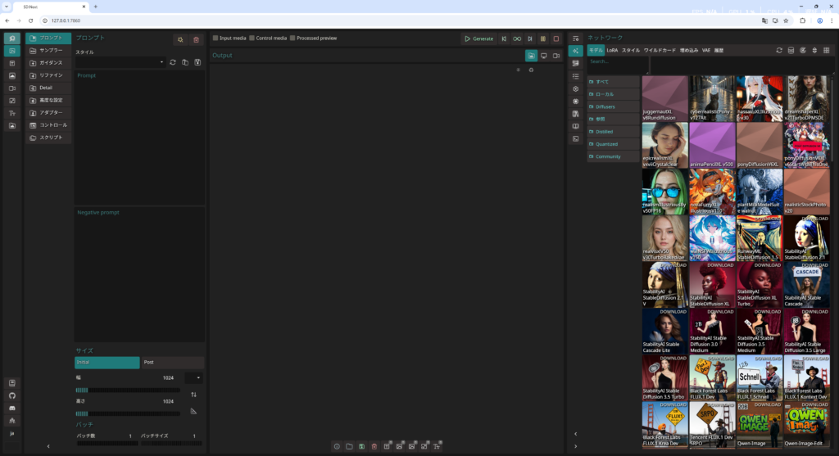The height and width of the screenshot is (456, 839).
Task: Save the current style with the disk icon
Action: (x=197, y=62)
